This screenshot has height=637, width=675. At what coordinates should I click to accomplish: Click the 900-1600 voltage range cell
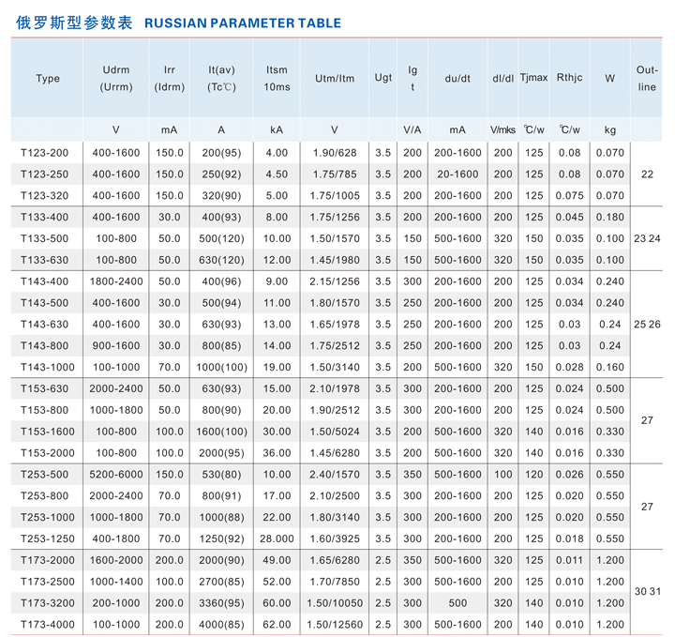point(116,346)
